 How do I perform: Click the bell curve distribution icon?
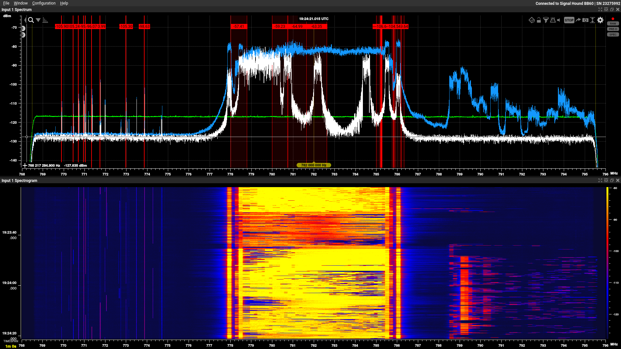click(553, 20)
